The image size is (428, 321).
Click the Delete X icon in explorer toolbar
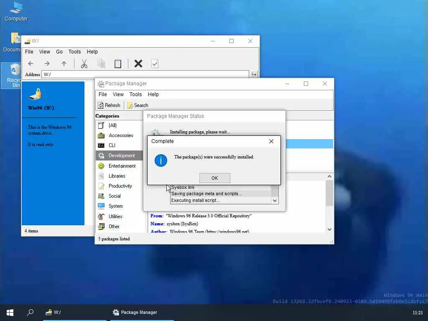coord(138,64)
